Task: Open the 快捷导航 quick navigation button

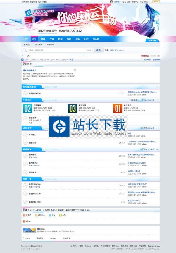Action: coord(152,40)
